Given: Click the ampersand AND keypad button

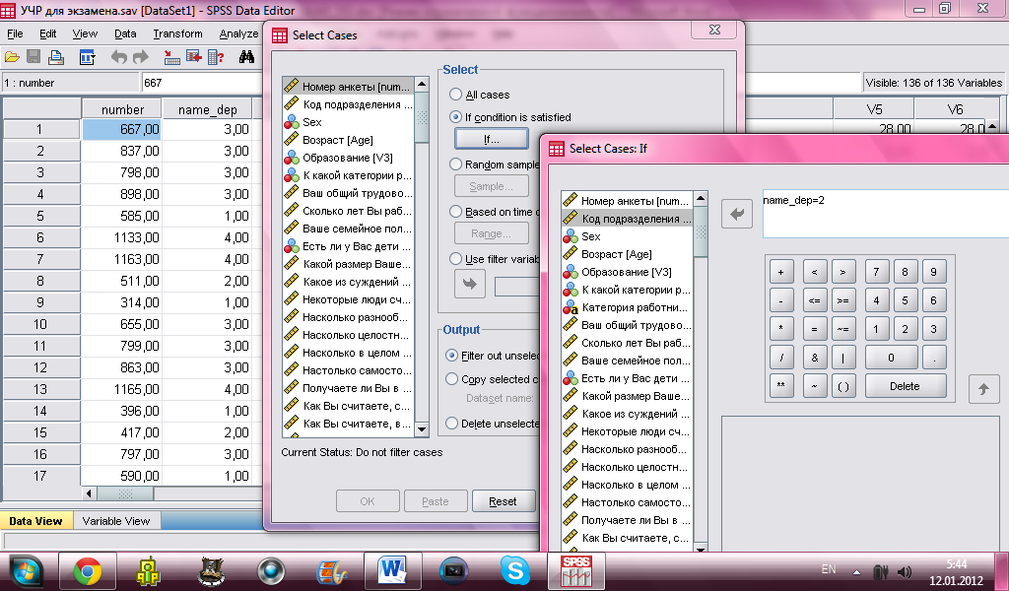Looking at the screenshot, I should click(814, 358).
